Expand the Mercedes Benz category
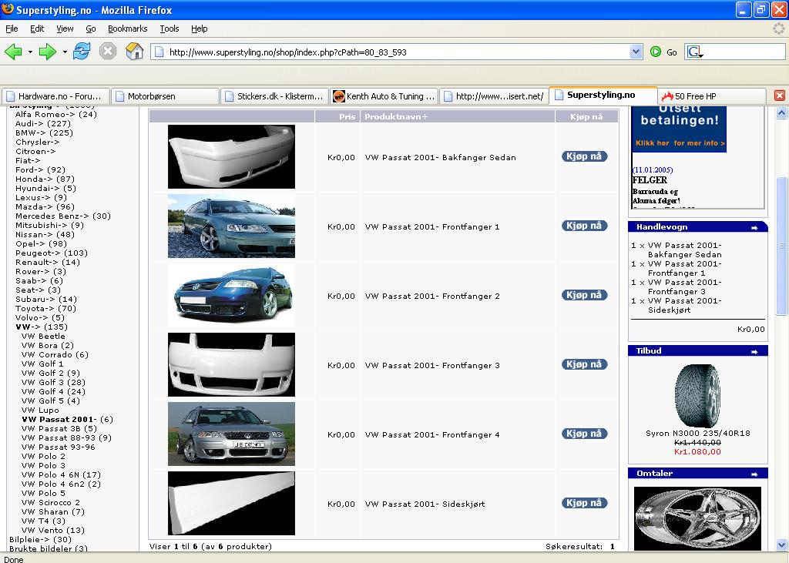789x563 pixels. 63,216
